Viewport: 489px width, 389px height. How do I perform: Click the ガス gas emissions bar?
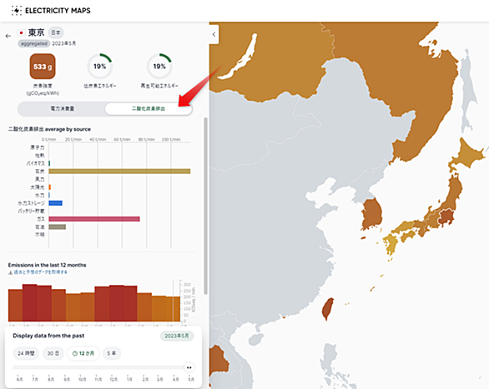(94, 219)
